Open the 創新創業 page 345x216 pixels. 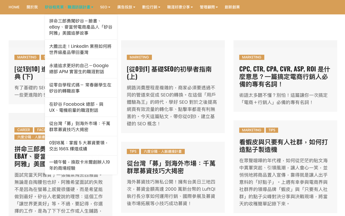tap(232, 7)
